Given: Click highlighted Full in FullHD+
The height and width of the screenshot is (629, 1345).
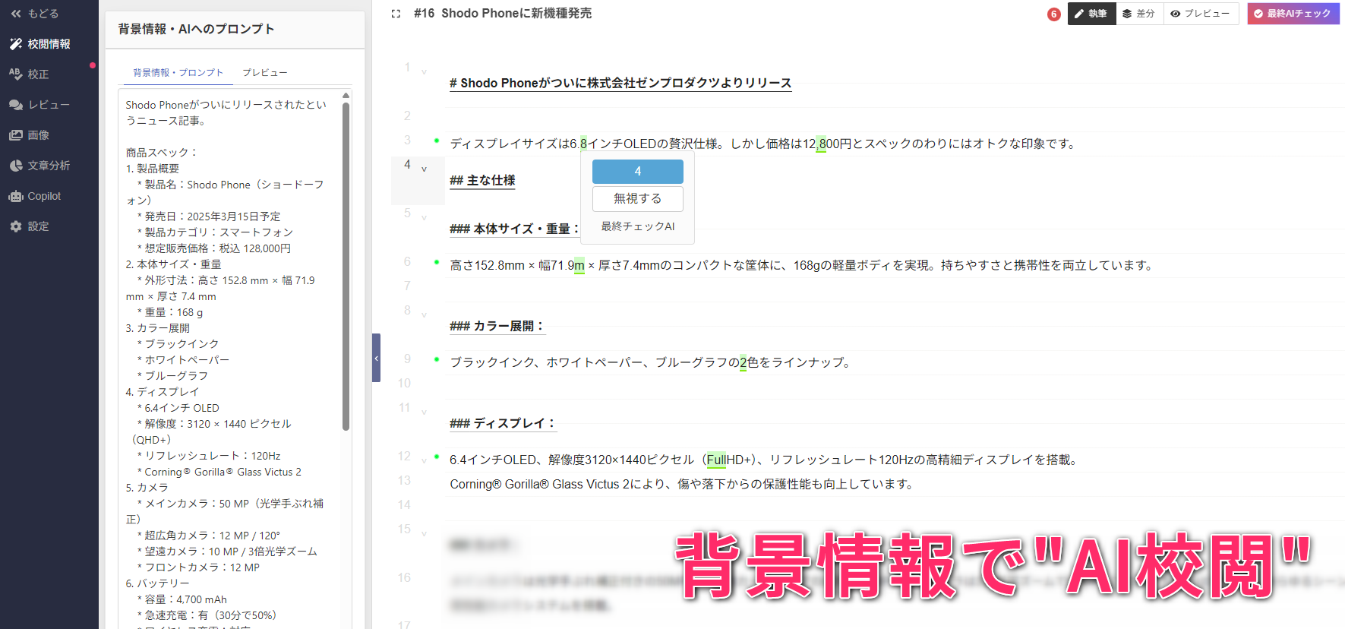Looking at the screenshot, I should 716,460.
